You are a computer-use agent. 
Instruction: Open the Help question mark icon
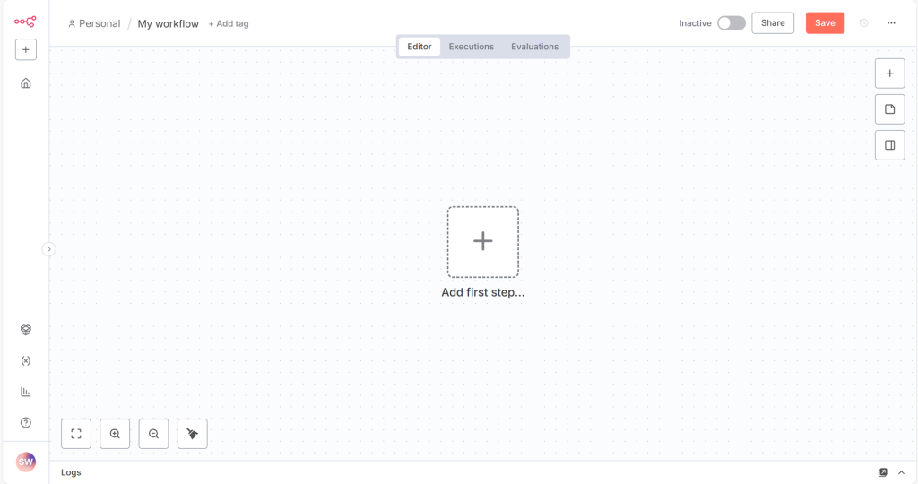[x=26, y=422]
